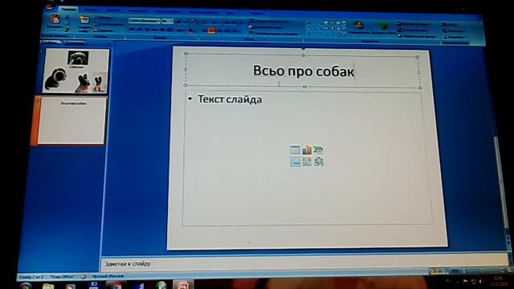This screenshot has width=514, height=289.
Task: Open the Shape Effects dropdown
Action: tap(417, 37)
